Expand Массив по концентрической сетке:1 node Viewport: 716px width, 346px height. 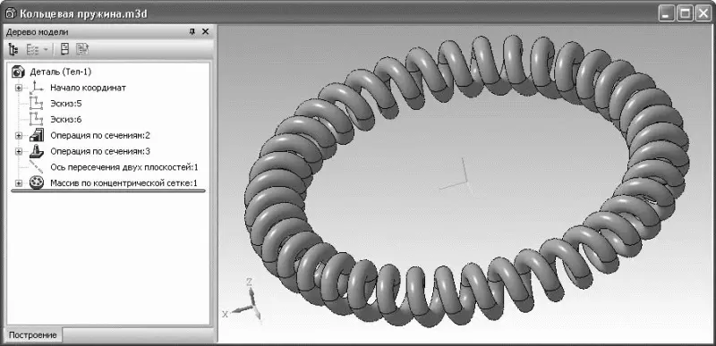point(18,183)
